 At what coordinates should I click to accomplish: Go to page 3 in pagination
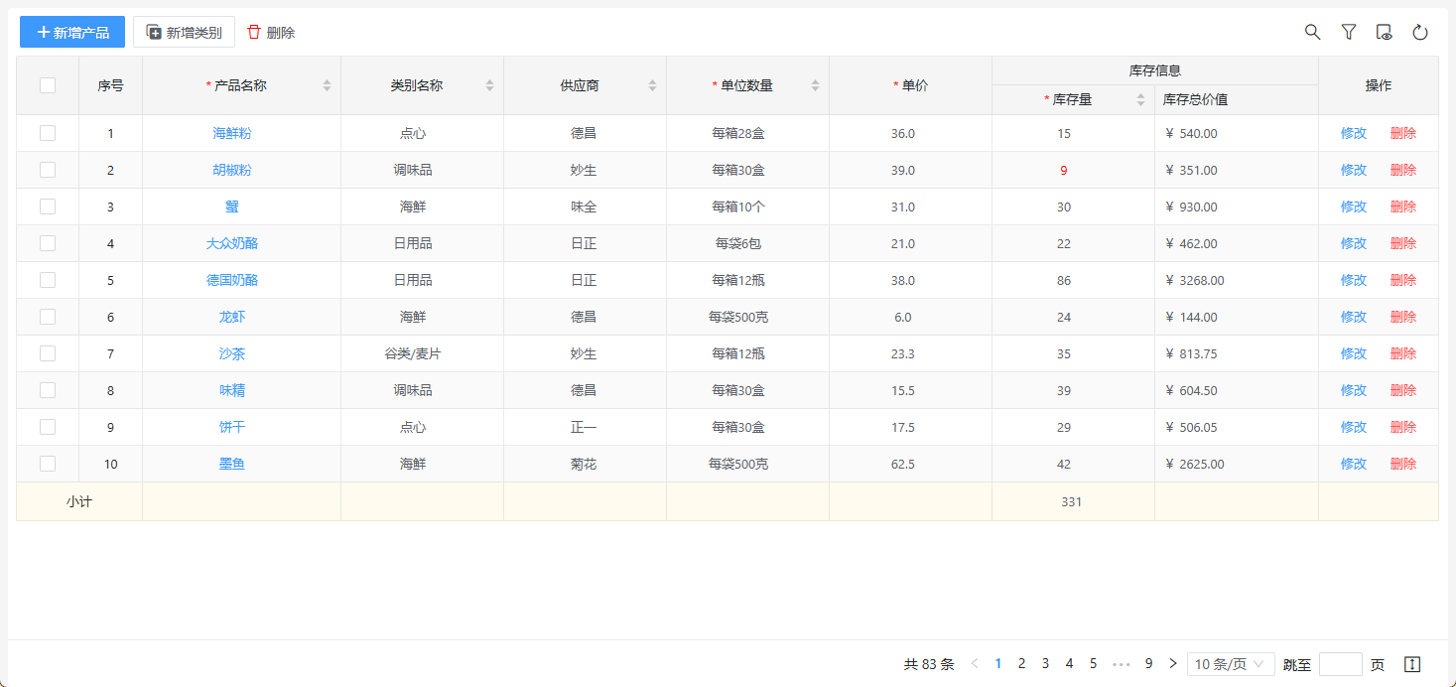[x=1045, y=664]
